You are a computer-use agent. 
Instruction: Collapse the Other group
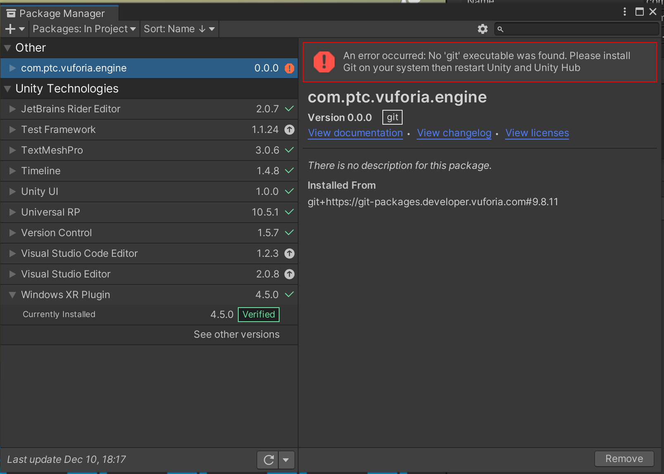pos(7,48)
